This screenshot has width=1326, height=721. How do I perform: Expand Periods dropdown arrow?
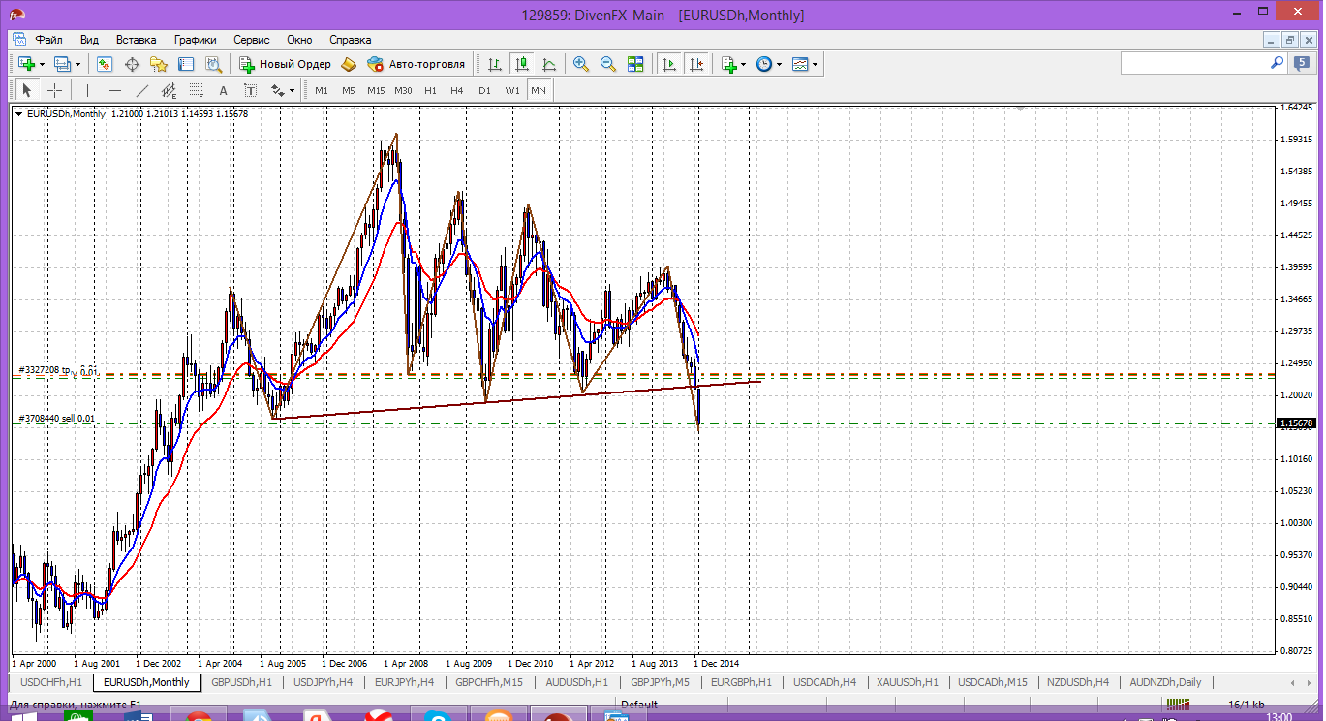(x=780, y=65)
